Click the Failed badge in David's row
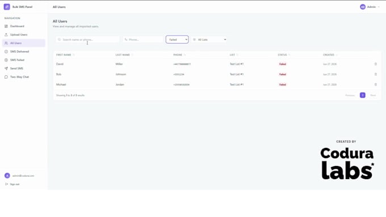 coord(283,64)
